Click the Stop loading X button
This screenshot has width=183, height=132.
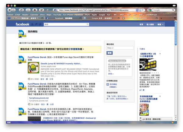click(x=28, y=10)
